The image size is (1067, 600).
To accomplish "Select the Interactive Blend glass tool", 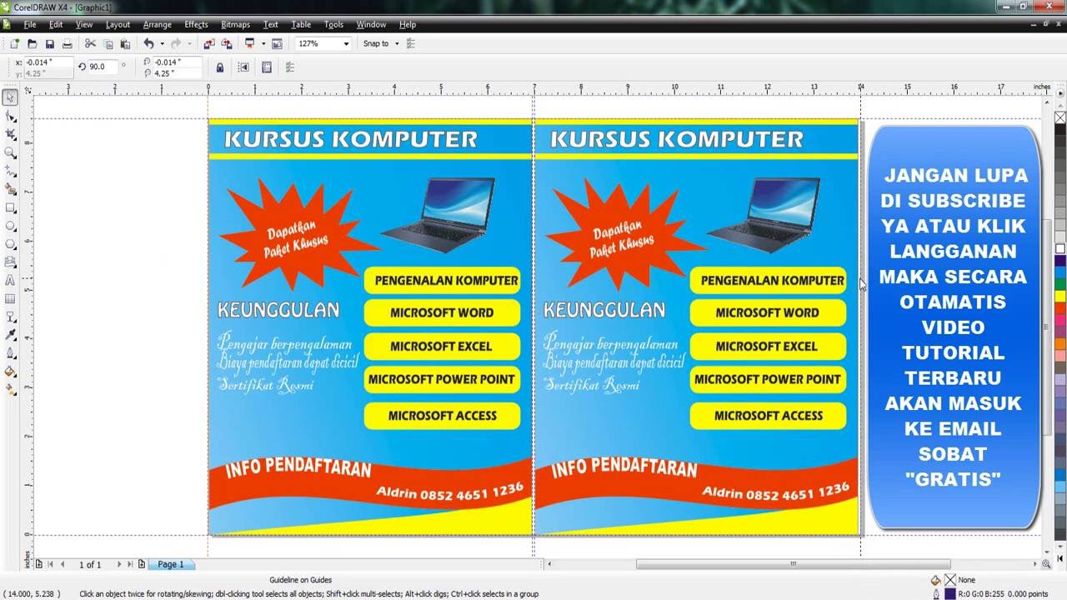I will pos(10,317).
